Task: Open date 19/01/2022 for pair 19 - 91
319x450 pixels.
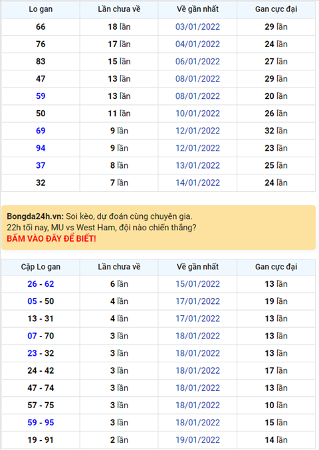Action: [x=198, y=440]
